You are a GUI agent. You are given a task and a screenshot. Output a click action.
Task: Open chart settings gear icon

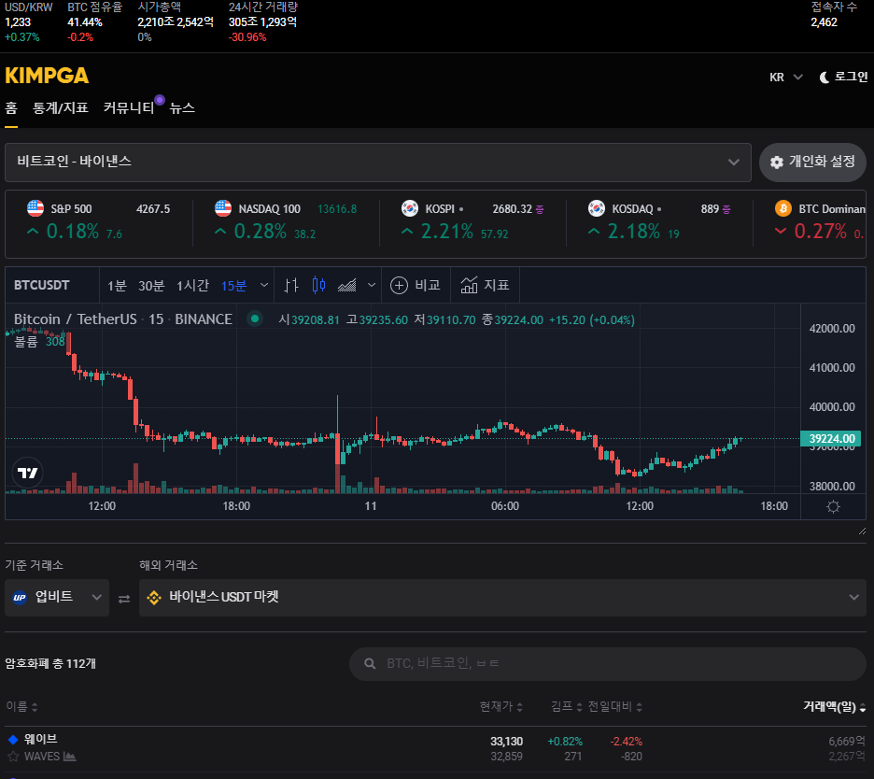point(833,506)
